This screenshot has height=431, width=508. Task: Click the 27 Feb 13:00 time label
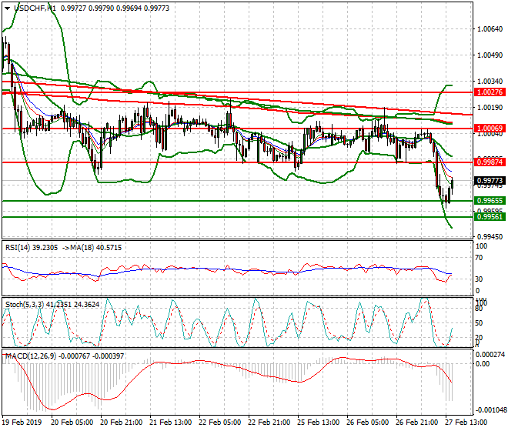coord(466,423)
